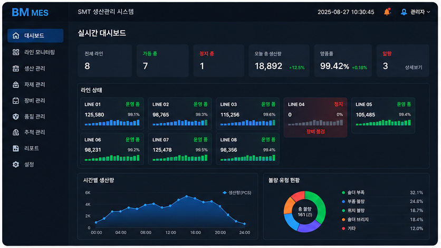
Task: Click total production 18,892
Action: [269, 66]
